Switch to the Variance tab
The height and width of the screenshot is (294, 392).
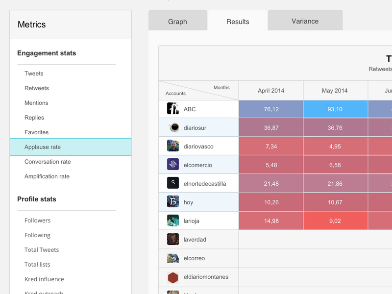coord(305,21)
